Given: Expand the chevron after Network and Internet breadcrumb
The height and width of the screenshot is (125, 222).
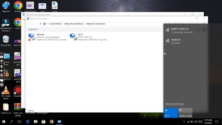Looking at the screenshot, I should point(85,24).
